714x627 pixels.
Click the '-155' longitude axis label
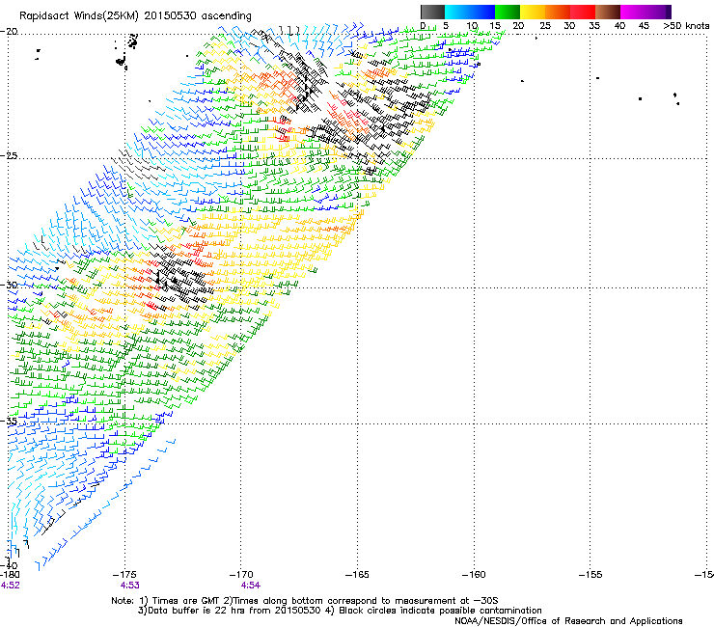pyautogui.click(x=590, y=575)
